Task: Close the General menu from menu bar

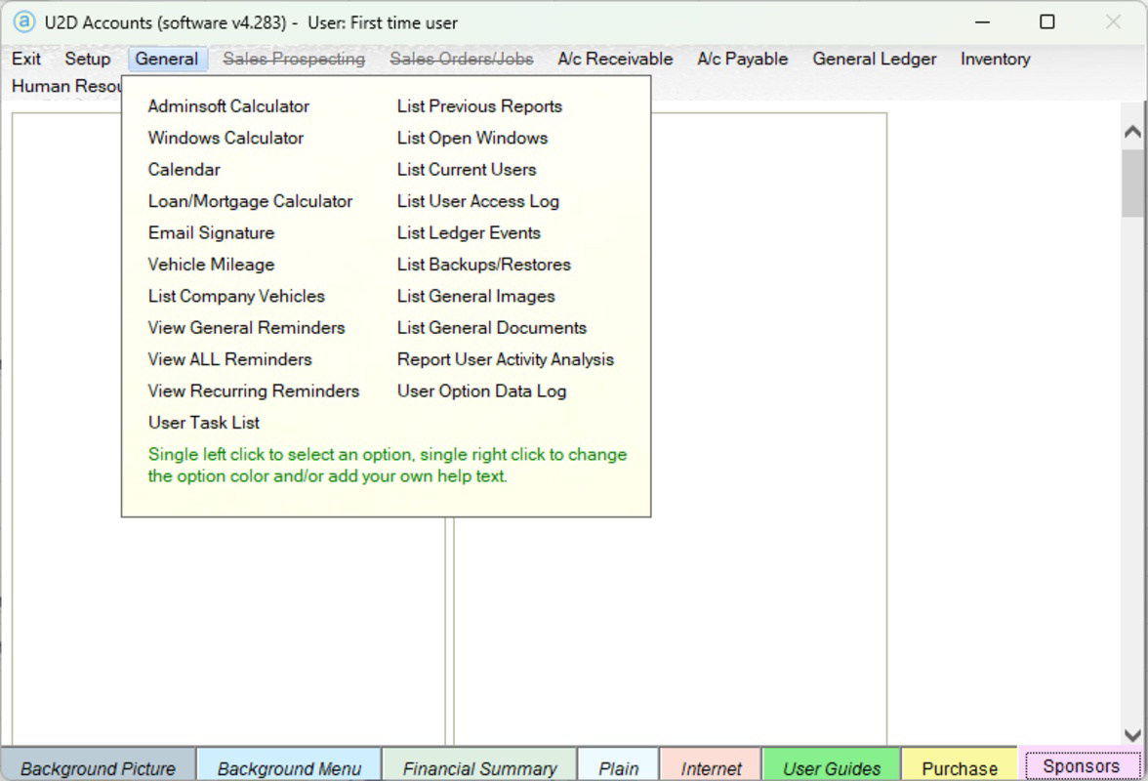Action: 167,59
